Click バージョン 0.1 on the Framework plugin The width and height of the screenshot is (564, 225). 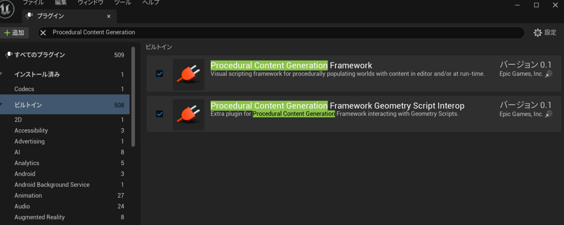point(525,64)
